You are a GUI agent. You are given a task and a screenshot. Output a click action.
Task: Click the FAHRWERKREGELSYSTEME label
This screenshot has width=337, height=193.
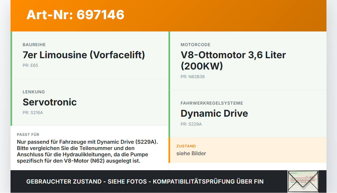click(212, 103)
